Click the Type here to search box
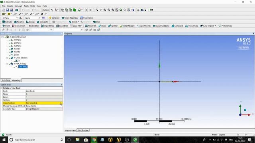255x143 pixels. [36, 139]
